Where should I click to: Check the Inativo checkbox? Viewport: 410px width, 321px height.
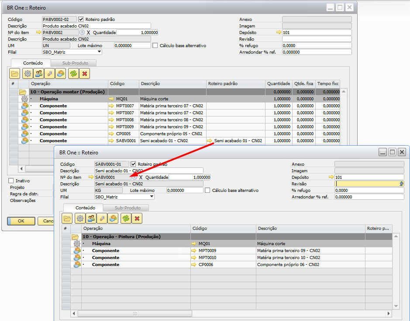coord(11,181)
